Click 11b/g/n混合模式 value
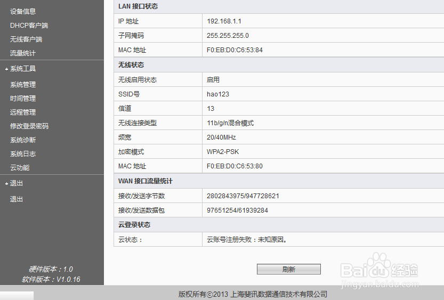This screenshot has width=444, height=300. pyautogui.click(x=230, y=123)
